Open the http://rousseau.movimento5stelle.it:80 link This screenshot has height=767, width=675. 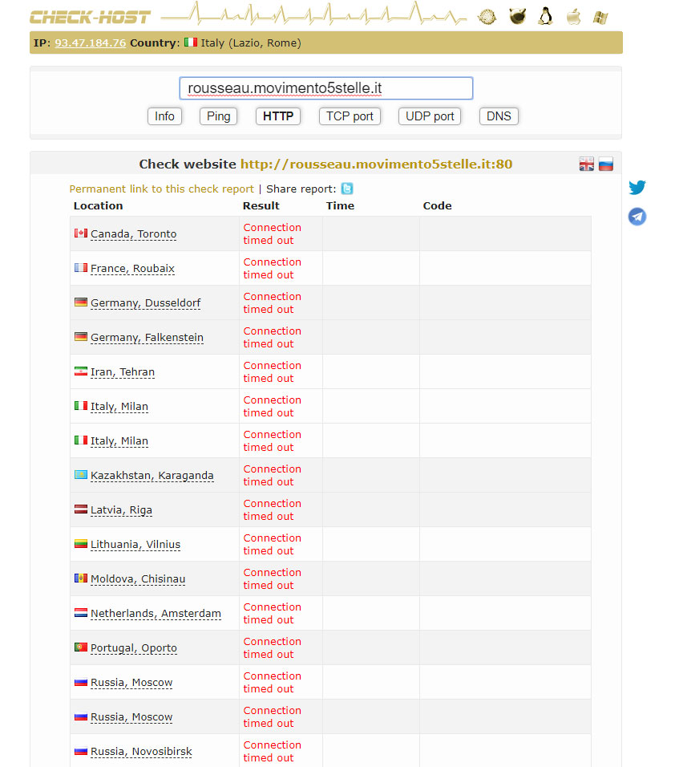(376, 164)
